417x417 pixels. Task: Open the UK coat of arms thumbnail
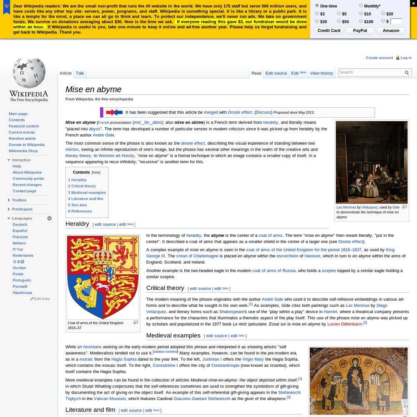click(x=103, y=277)
